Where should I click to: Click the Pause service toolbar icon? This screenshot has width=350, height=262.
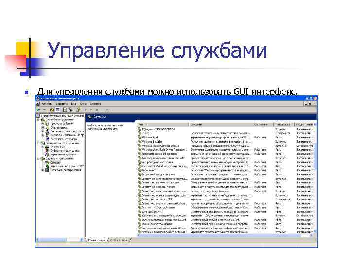click(x=102, y=110)
